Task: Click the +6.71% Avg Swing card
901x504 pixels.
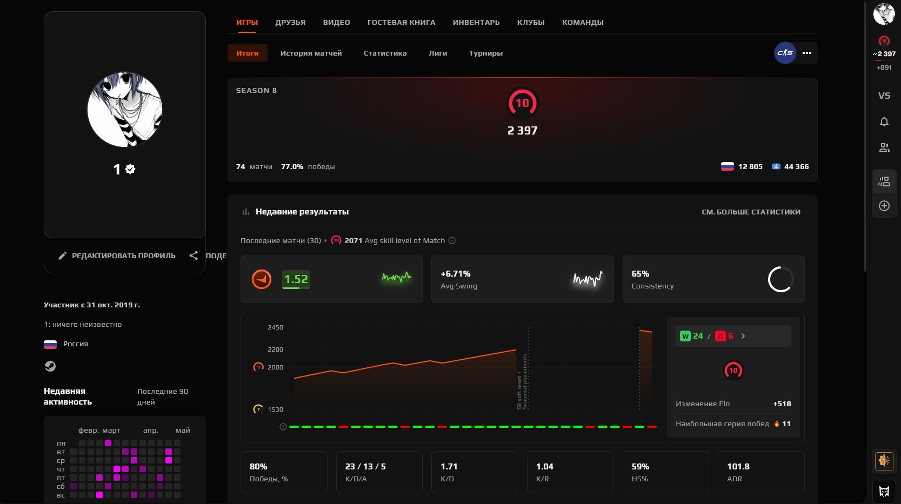Action: tap(522, 279)
